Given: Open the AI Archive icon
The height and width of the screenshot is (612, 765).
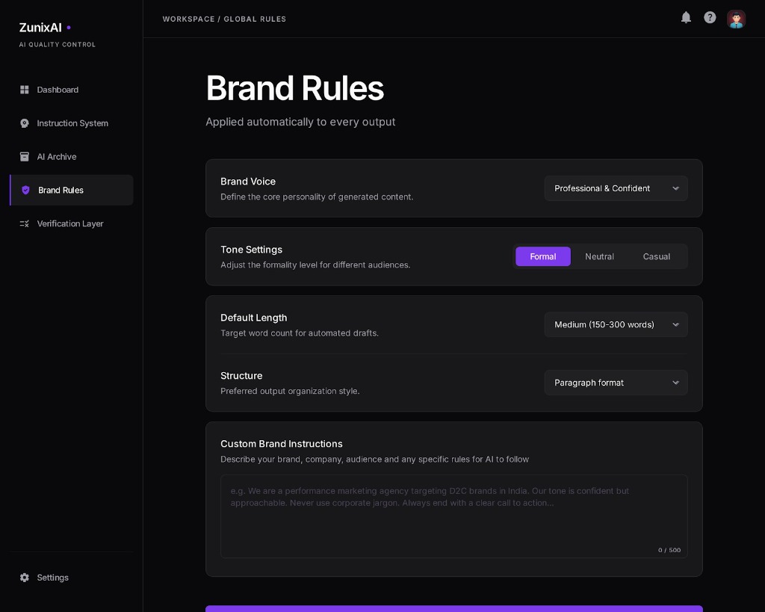Looking at the screenshot, I should tap(25, 157).
